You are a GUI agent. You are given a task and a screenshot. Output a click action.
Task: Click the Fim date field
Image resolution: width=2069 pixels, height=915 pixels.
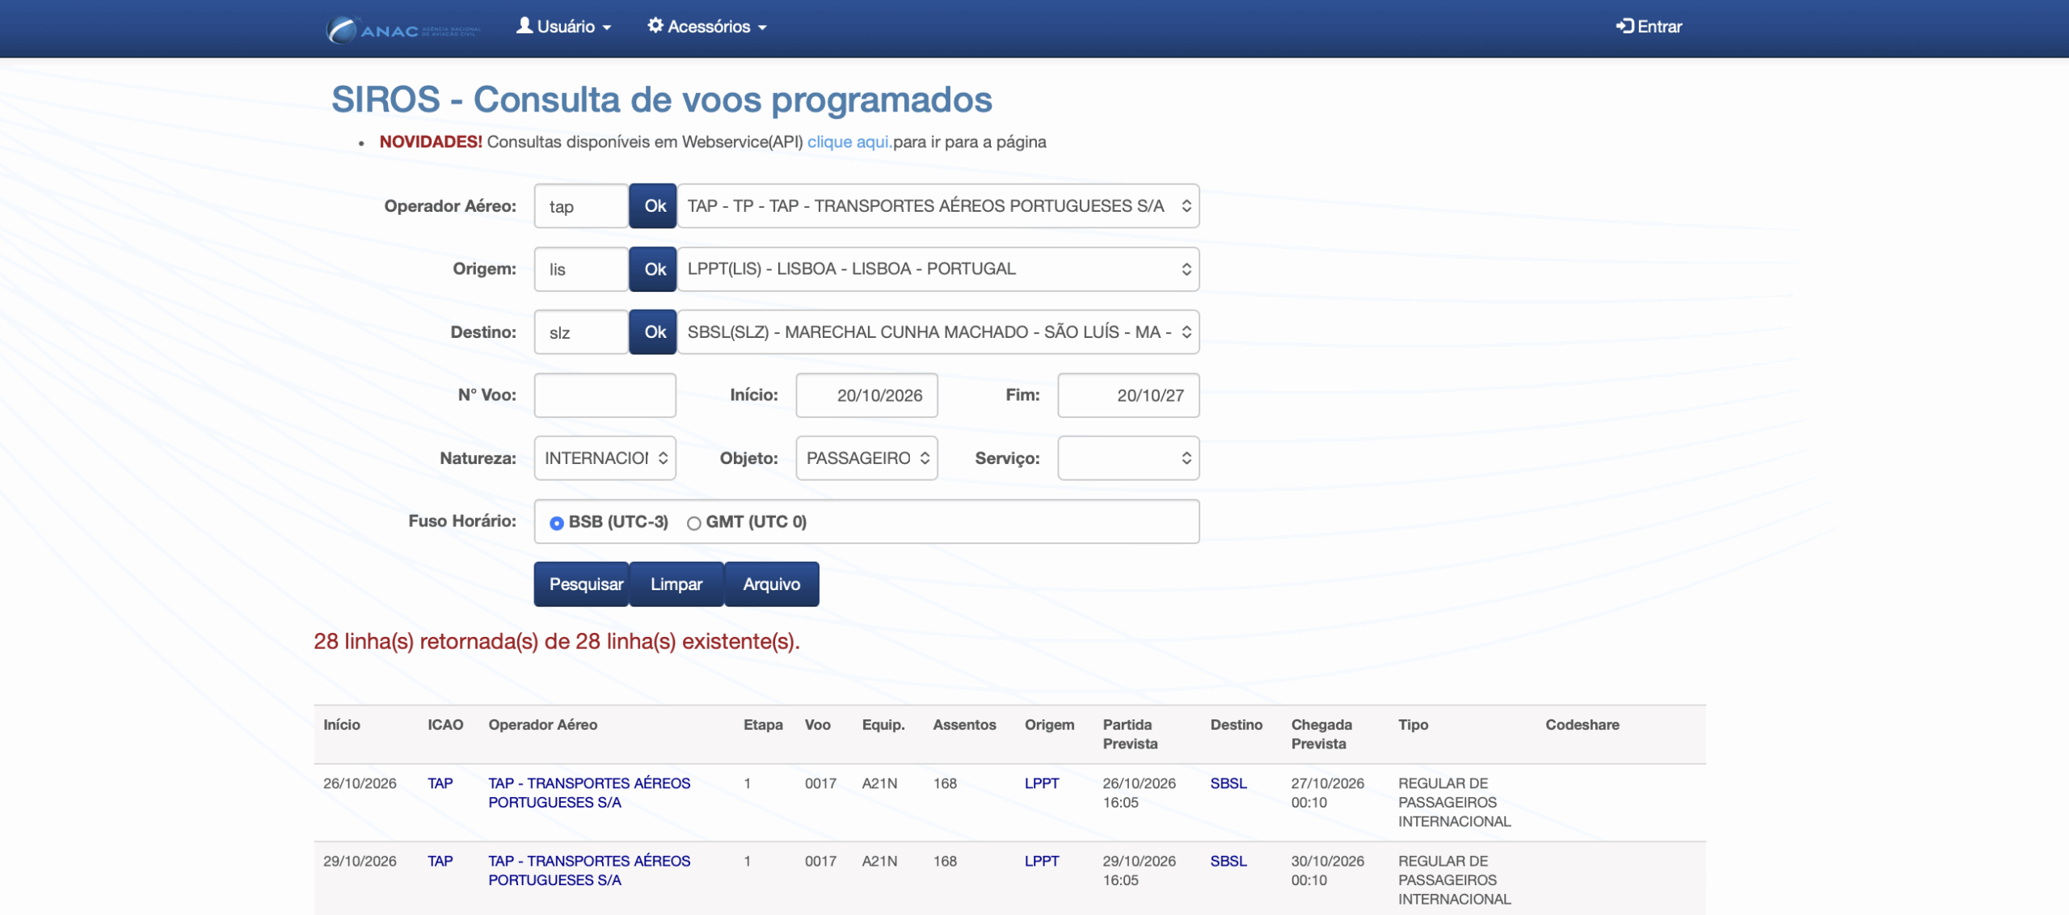tap(1129, 395)
